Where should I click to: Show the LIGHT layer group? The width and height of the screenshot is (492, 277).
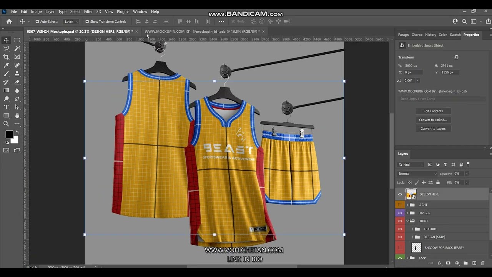tap(400, 205)
